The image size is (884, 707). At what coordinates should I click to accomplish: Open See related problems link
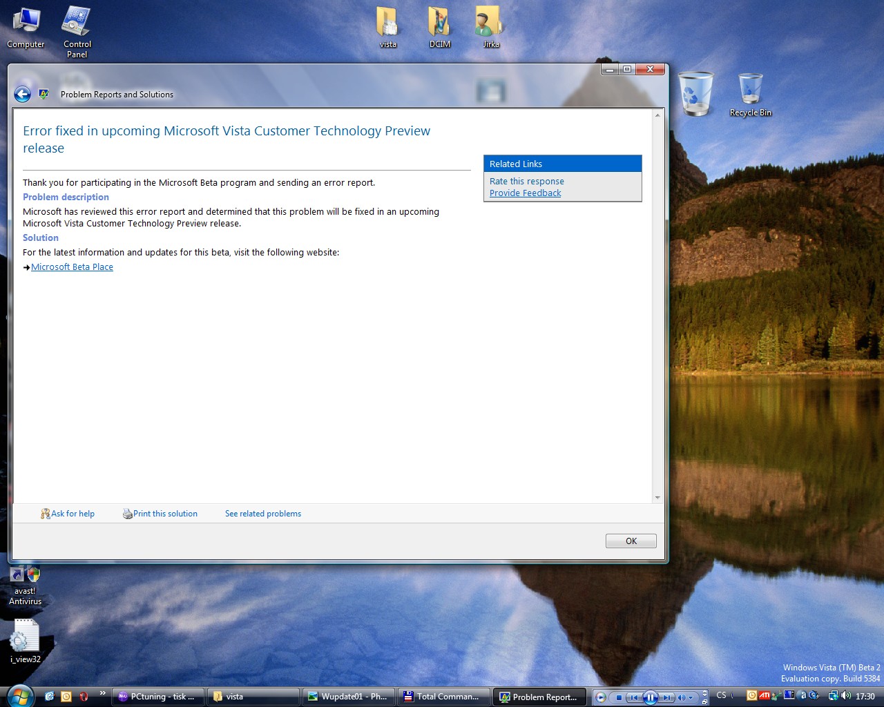[x=263, y=514]
